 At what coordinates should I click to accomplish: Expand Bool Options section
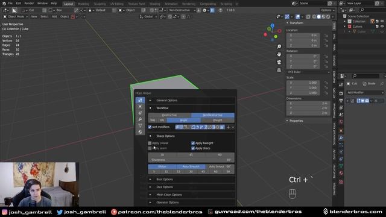[x=191, y=180]
